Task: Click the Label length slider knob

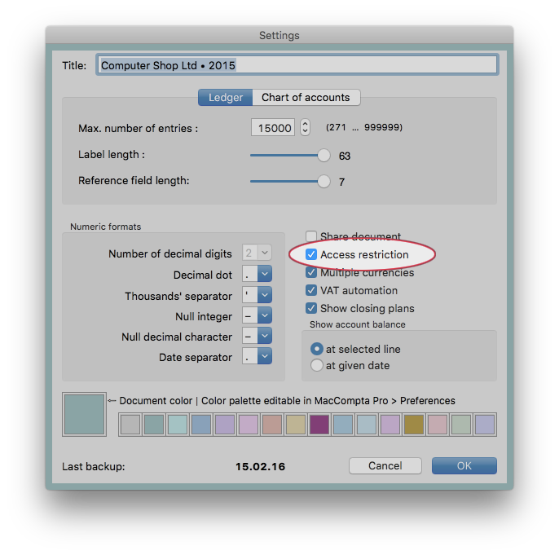Action: pyautogui.click(x=324, y=156)
